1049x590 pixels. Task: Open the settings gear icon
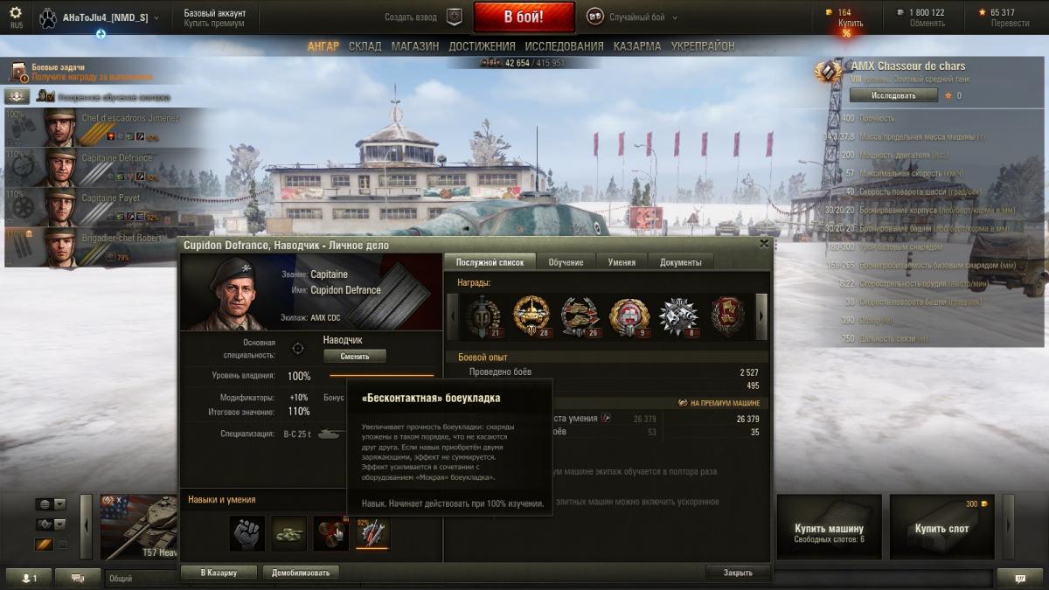point(16,13)
